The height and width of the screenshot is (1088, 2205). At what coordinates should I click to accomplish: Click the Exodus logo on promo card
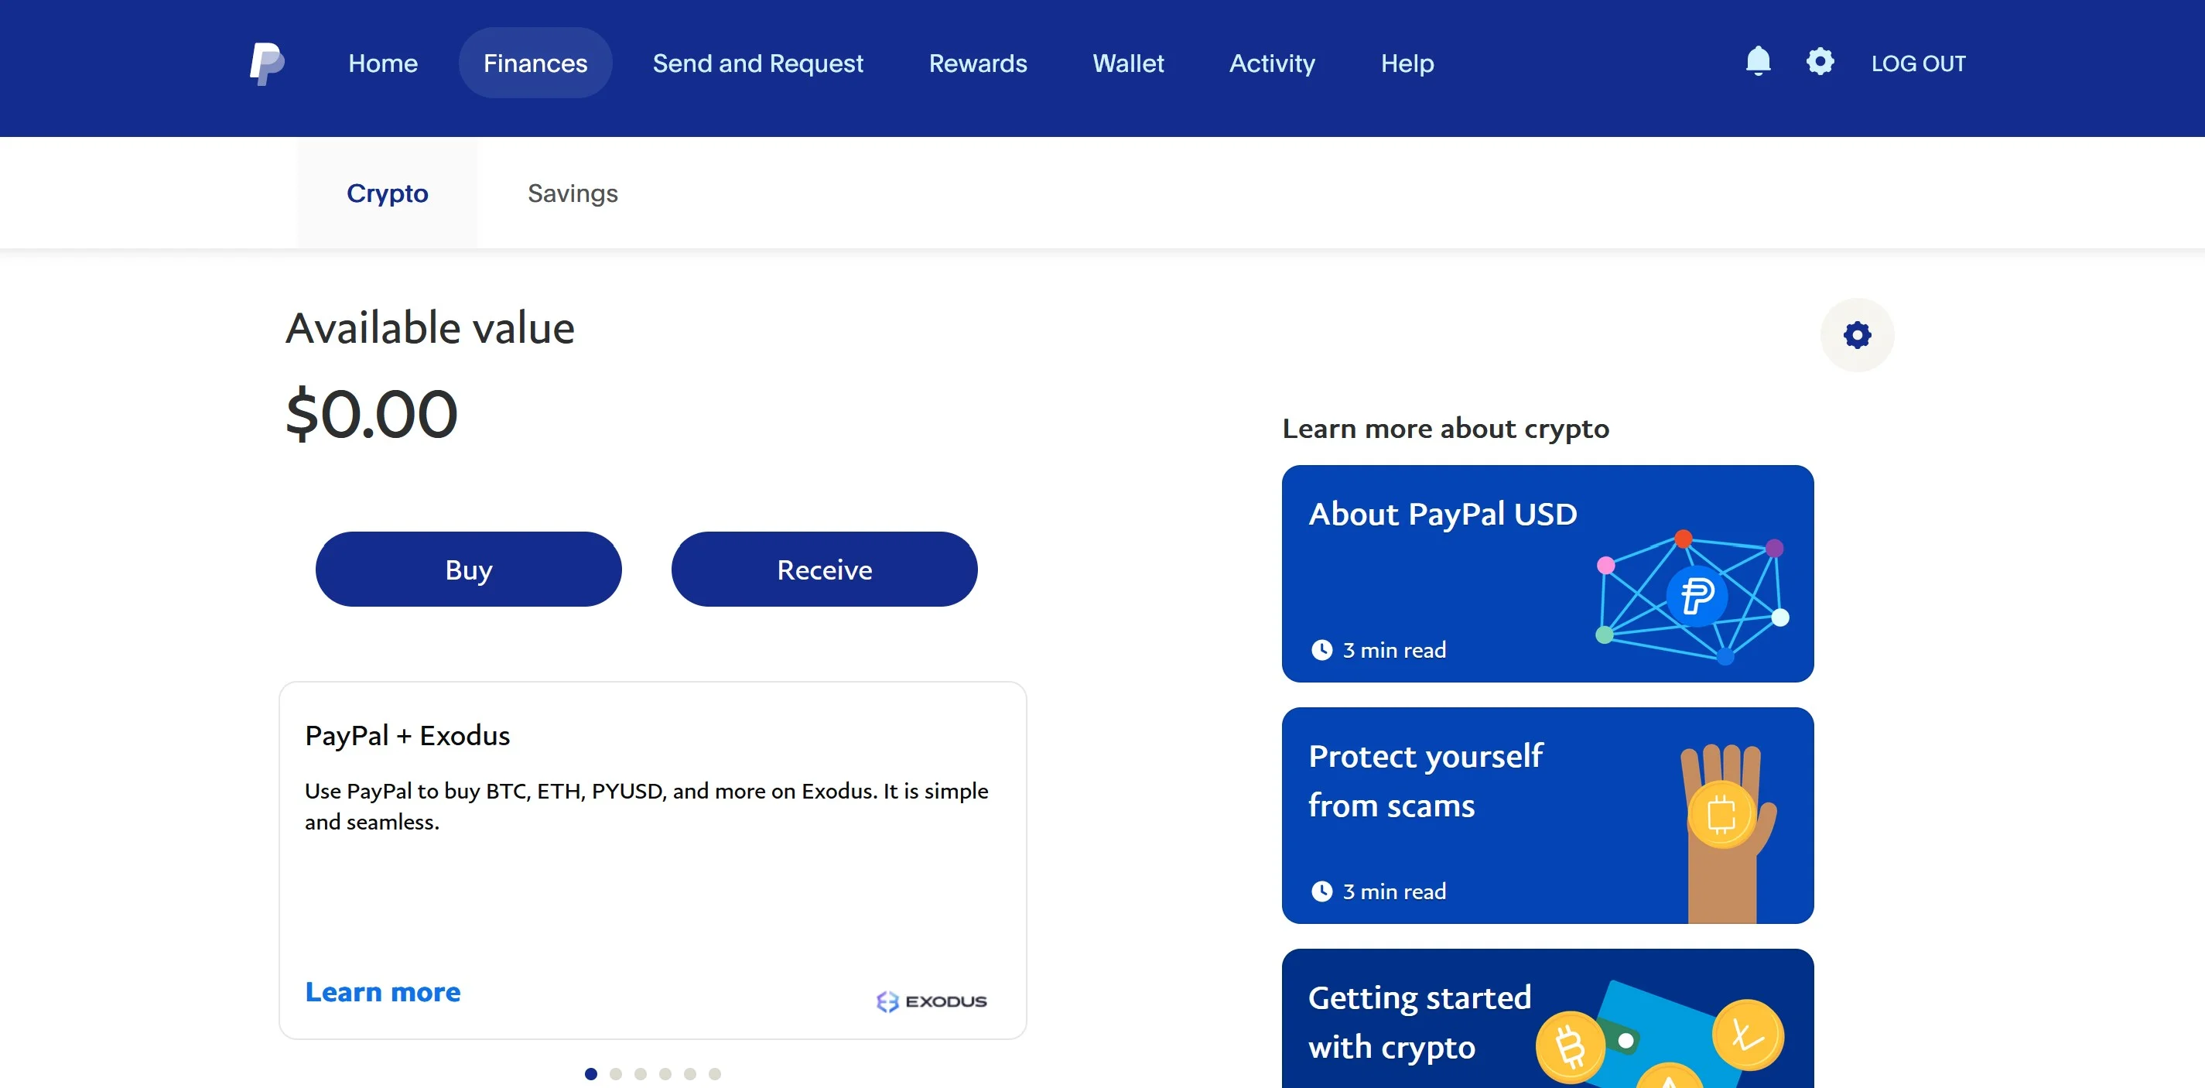932,1001
